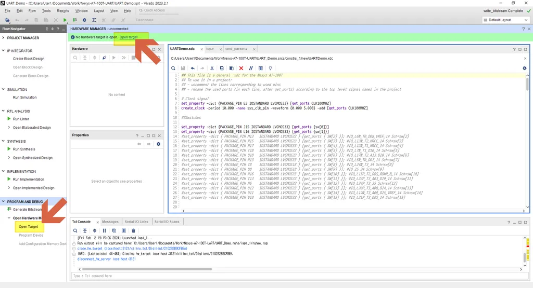Image resolution: width=533 pixels, height=288 pixels.
Task: Collapse the PROGRAM AND DEBUG section
Action: tap(4, 201)
